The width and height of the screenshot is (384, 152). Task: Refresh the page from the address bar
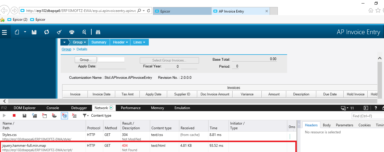click(x=149, y=11)
